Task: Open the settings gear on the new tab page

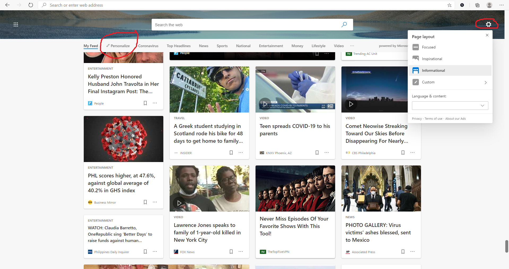Action: coord(489,24)
